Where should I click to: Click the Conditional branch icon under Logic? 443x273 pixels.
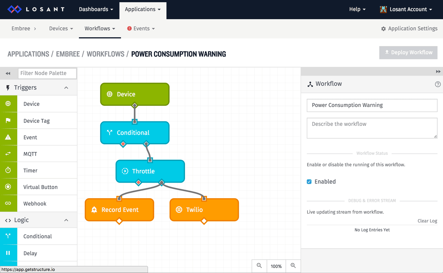click(7, 236)
